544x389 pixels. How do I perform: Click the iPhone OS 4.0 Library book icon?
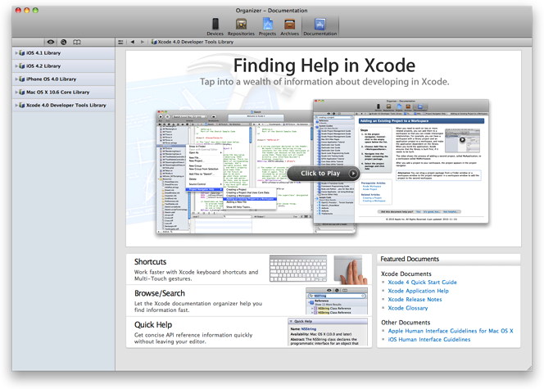coord(22,79)
